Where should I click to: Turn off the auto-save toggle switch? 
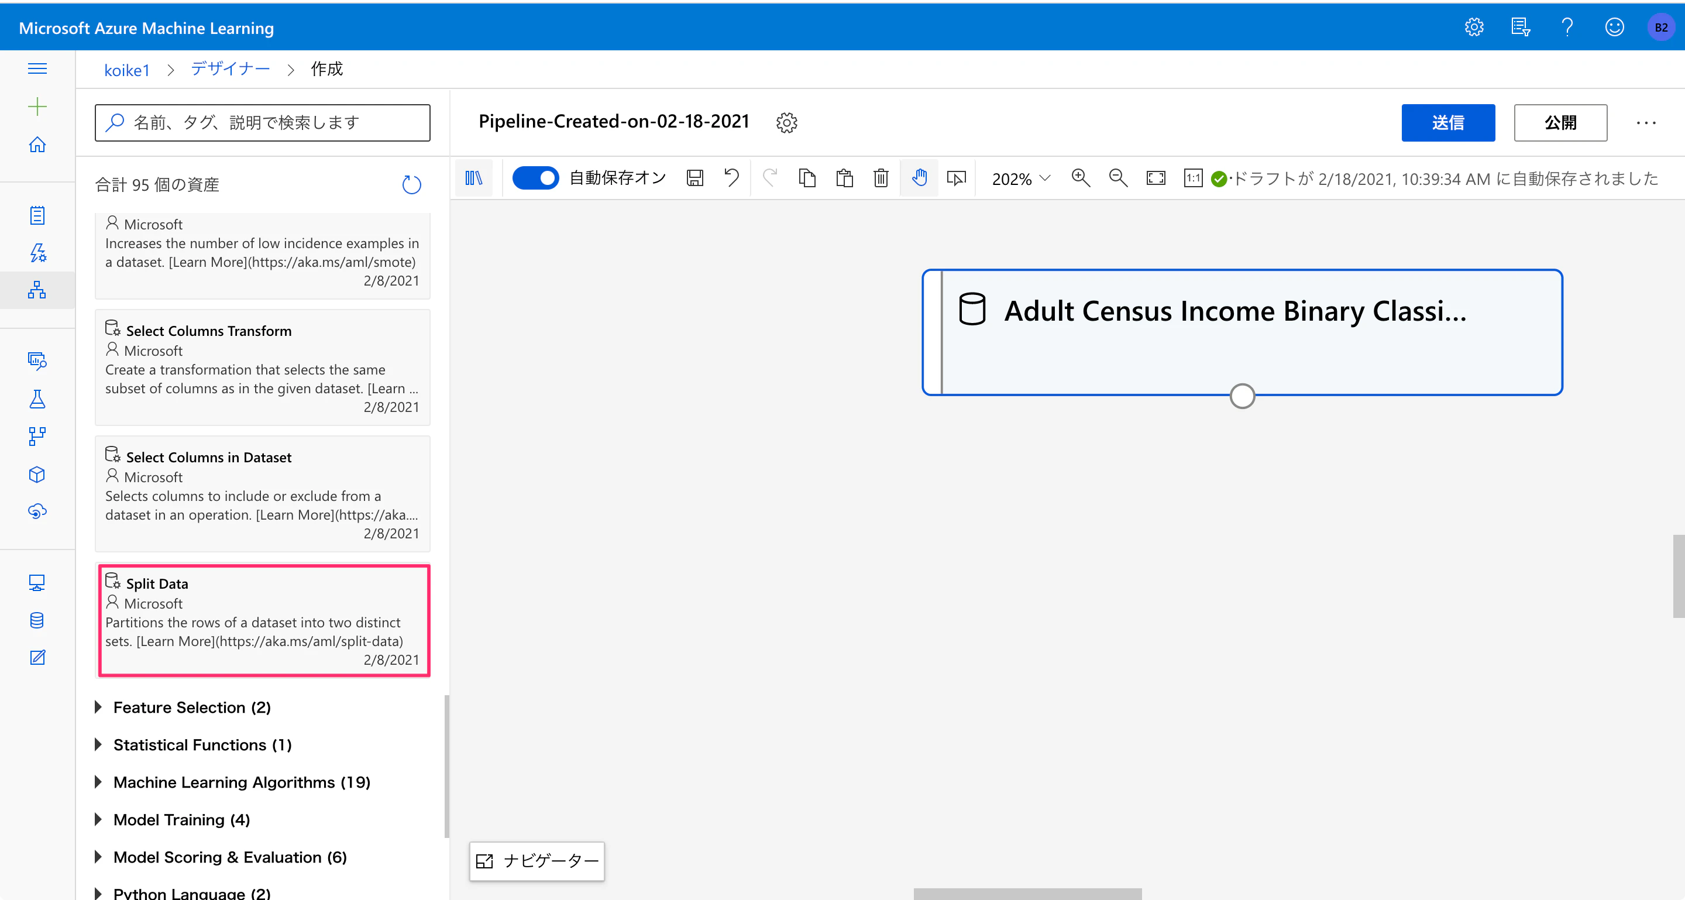pyautogui.click(x=535, y=178)
